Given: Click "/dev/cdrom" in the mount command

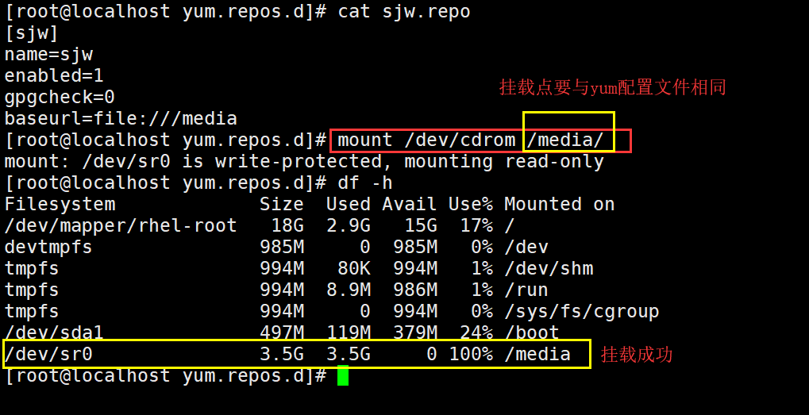Looking at the screenshot, I should [460, 140].
